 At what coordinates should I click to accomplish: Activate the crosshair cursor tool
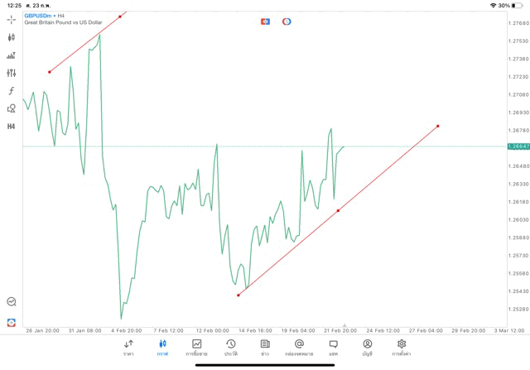click(12, 19)
